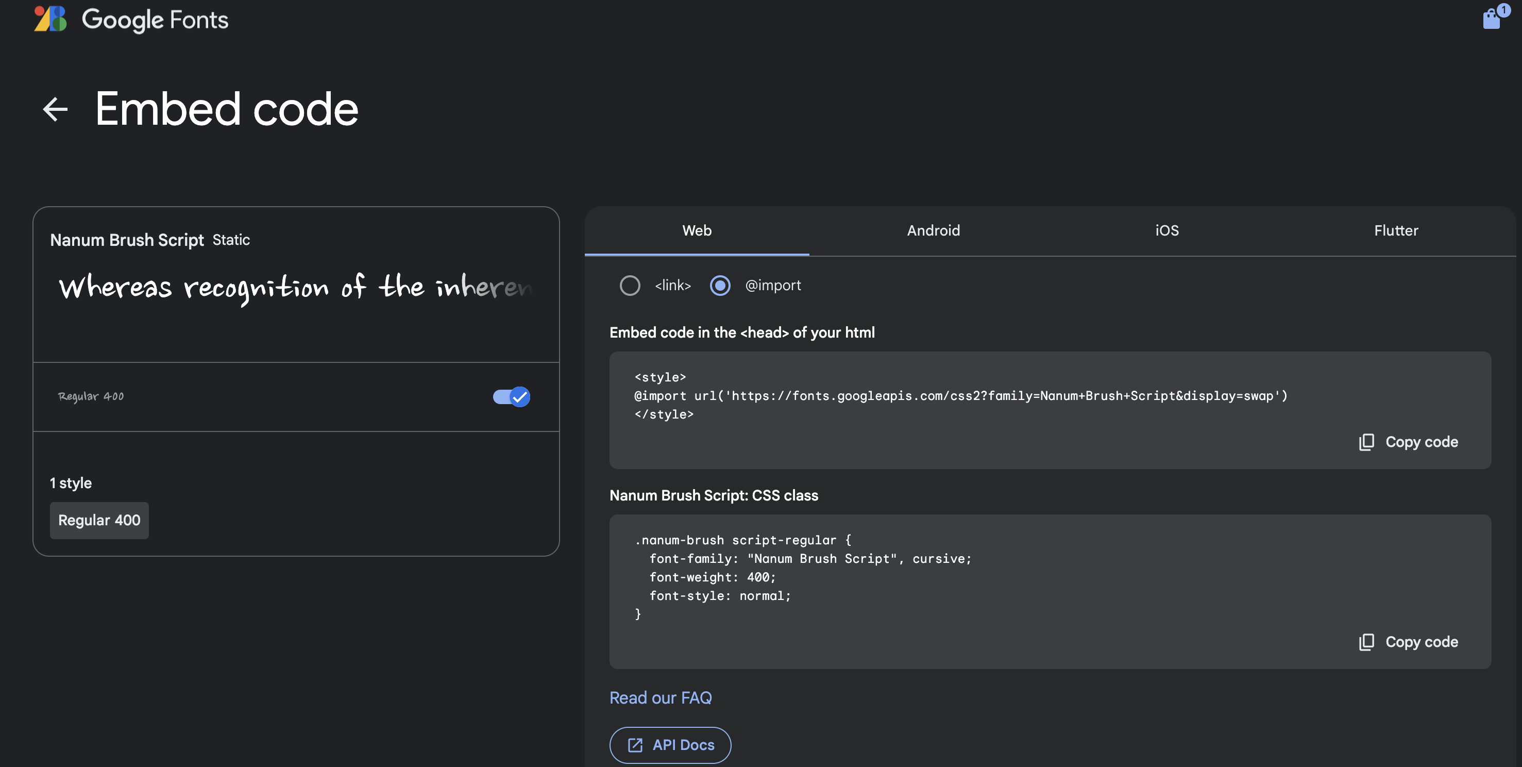Click Copy code label for the style embed
The height and width of the screenshot is (767, 1522).
[1422, 442]
